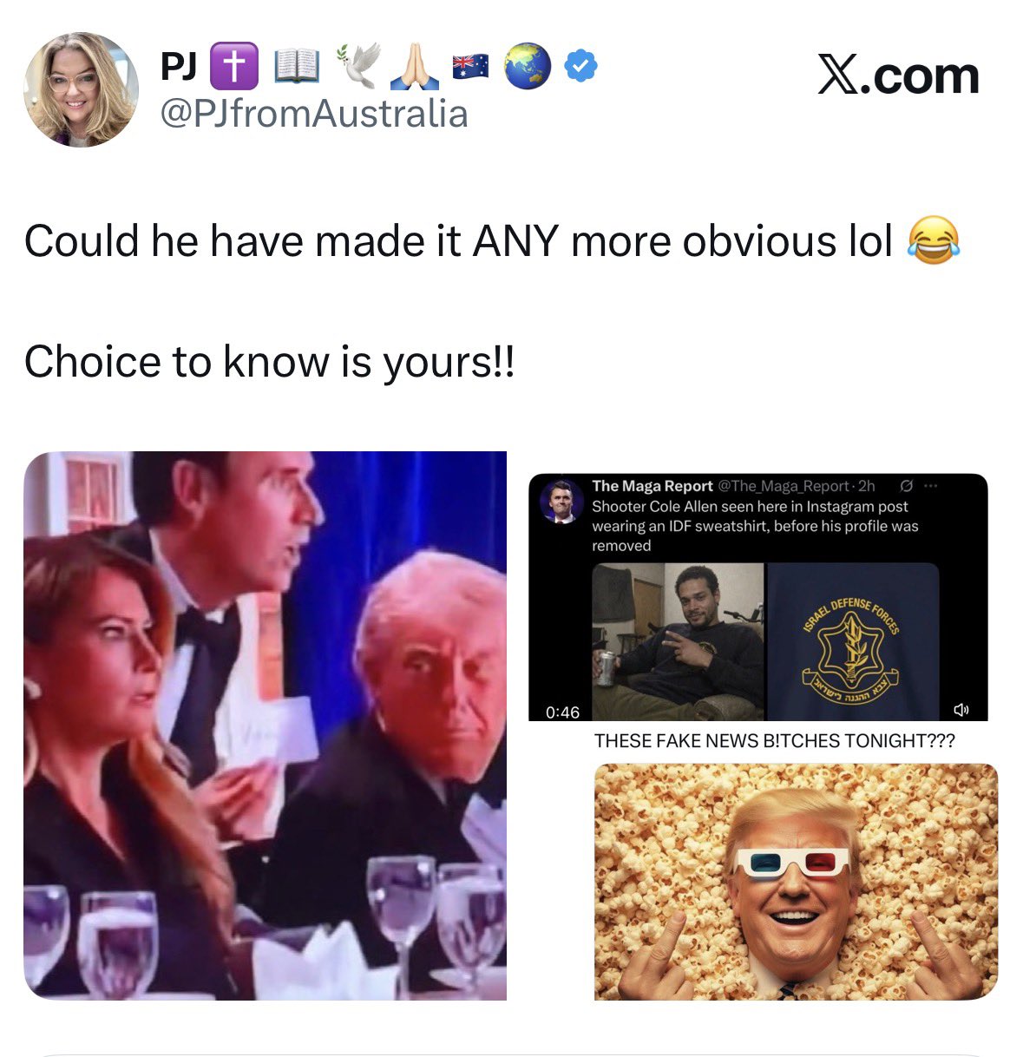The width and height of the screenshot is (1023, 1057).
Task: Click the X.com logo text
Action: (x=898, y=75)
